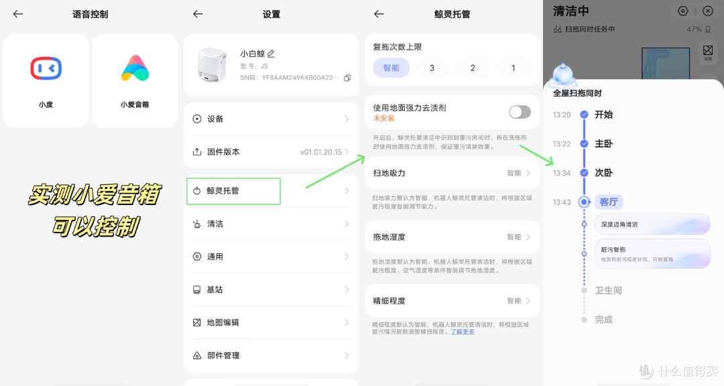Open 精细程度 智能 option chevron

click(x=528, y=301)
